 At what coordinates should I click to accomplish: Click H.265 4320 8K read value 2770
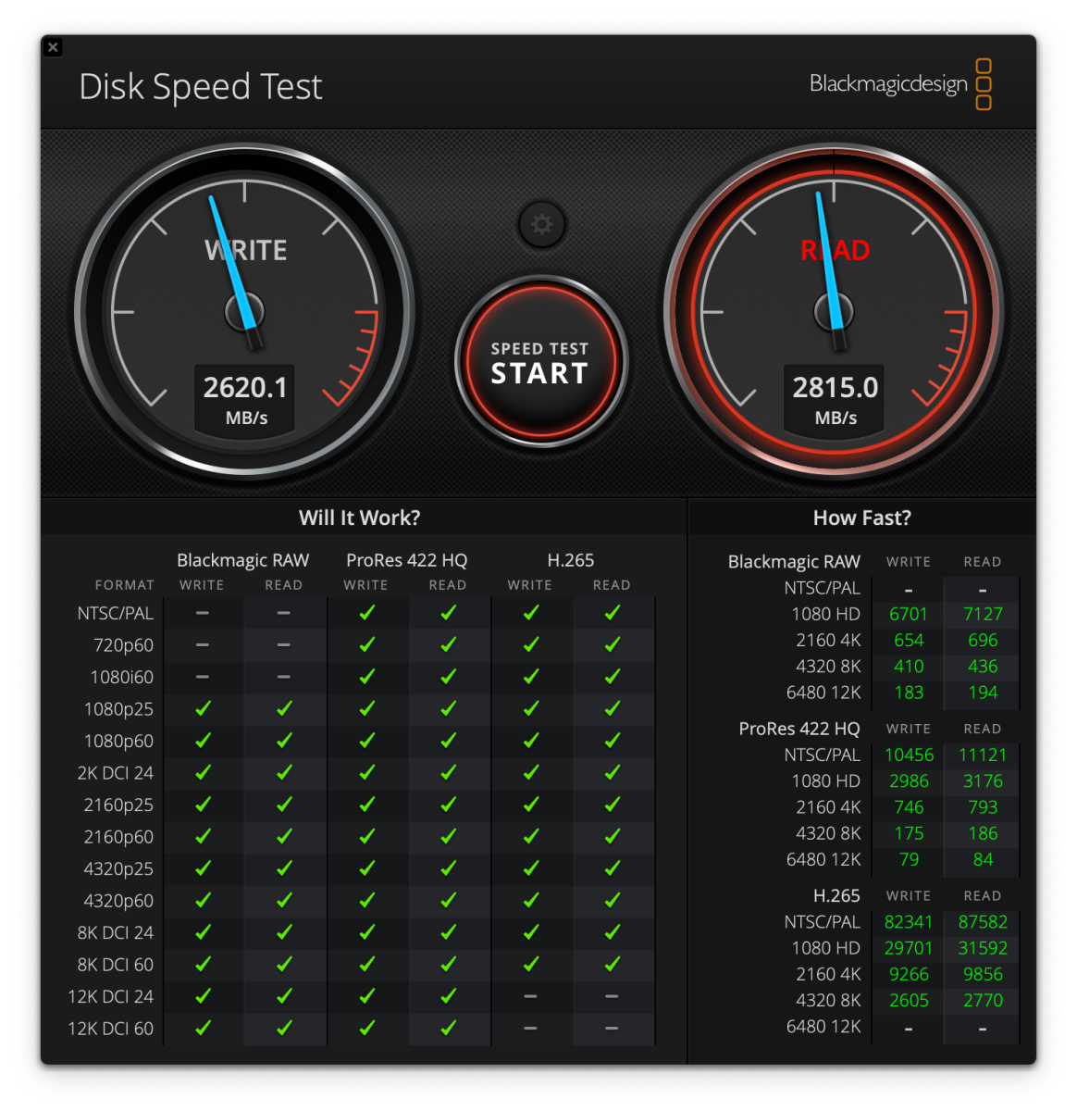(983, 1001)
